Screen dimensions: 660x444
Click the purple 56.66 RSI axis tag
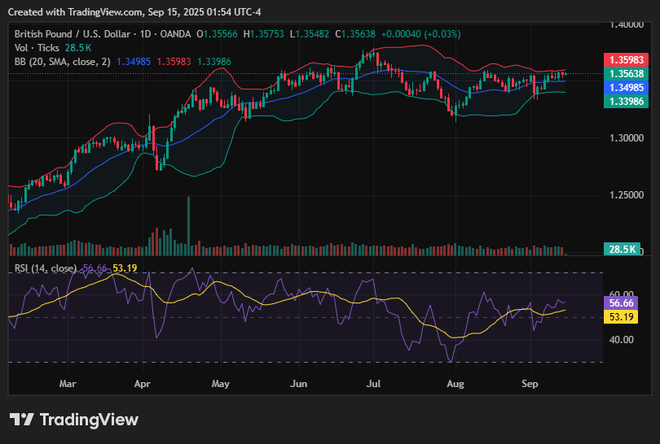pos(621,303)
